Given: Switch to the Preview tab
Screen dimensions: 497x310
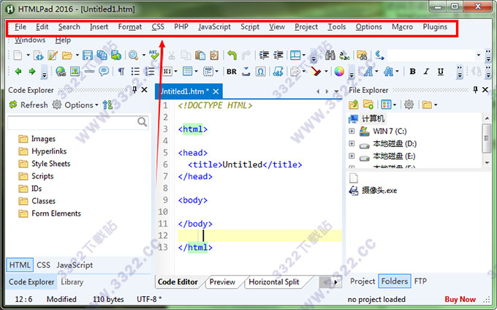Looking at the screenshot, I should pyautogui.click(x=222, y=281).
